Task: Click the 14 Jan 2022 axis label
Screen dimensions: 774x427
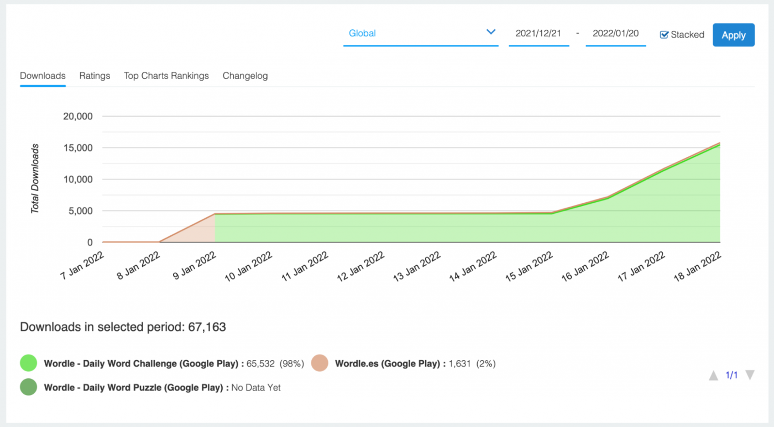Action: [473, 266]
